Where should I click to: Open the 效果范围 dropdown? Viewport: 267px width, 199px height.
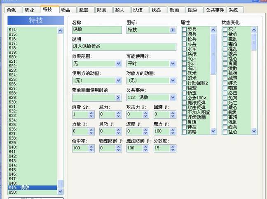(x=118, y=64)
